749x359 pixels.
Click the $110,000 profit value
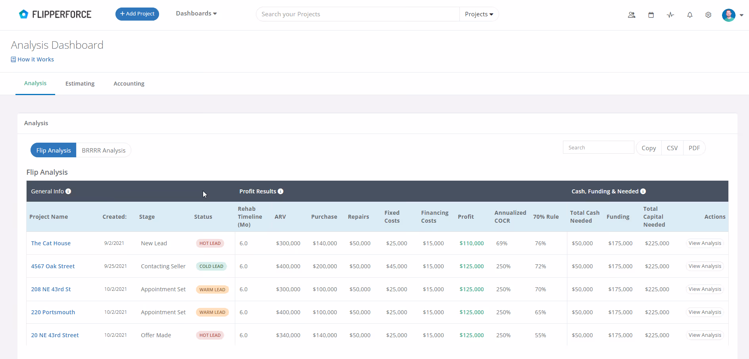point(472,243)
